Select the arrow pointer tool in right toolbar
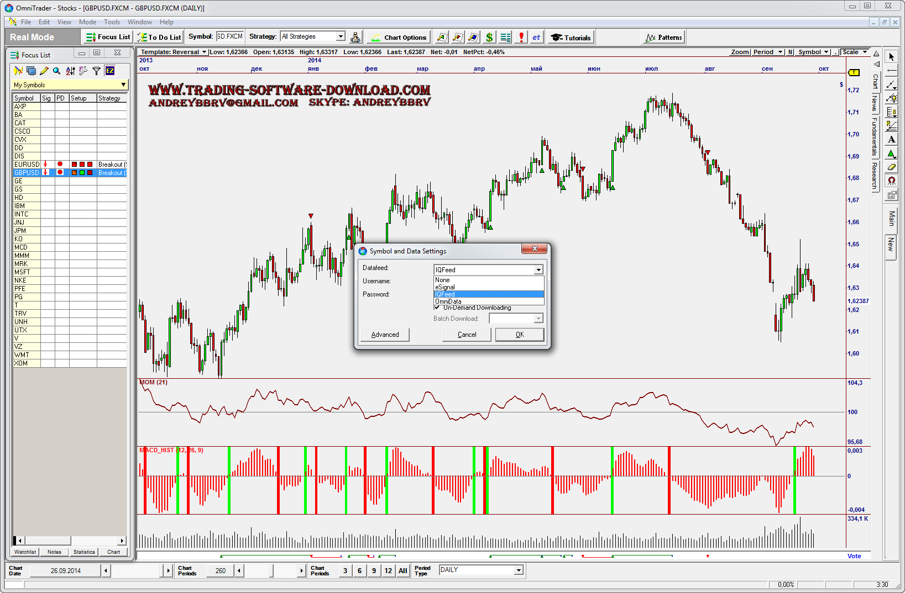The image size is (905, 593). coord(891,57)
